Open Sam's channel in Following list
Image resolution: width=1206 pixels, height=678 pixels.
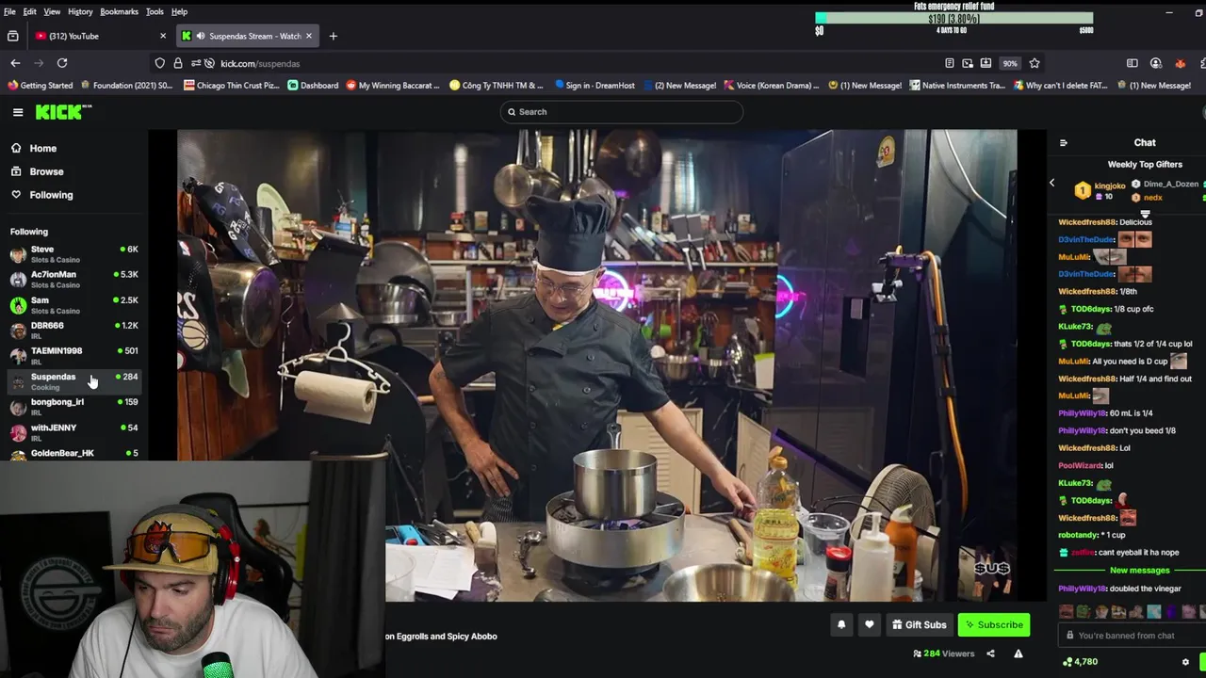click(x=73, y=305)
